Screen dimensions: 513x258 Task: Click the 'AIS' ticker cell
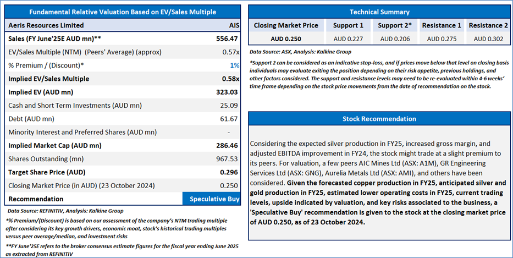234,25
